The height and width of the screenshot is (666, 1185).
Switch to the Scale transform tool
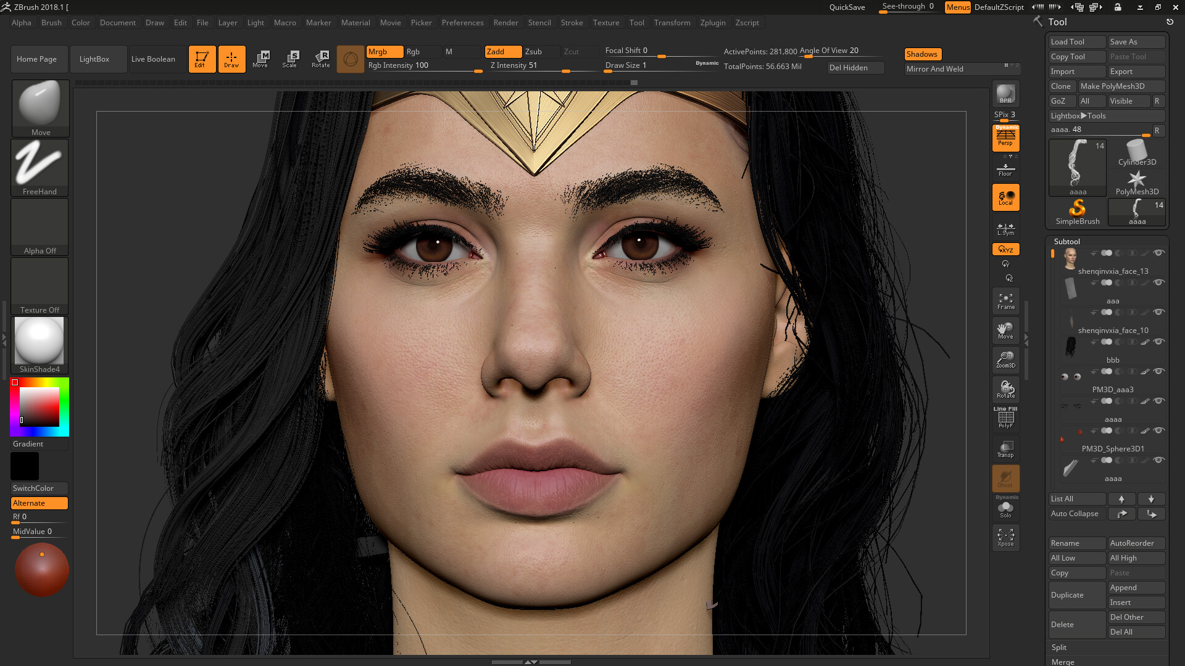coord(290,59)
